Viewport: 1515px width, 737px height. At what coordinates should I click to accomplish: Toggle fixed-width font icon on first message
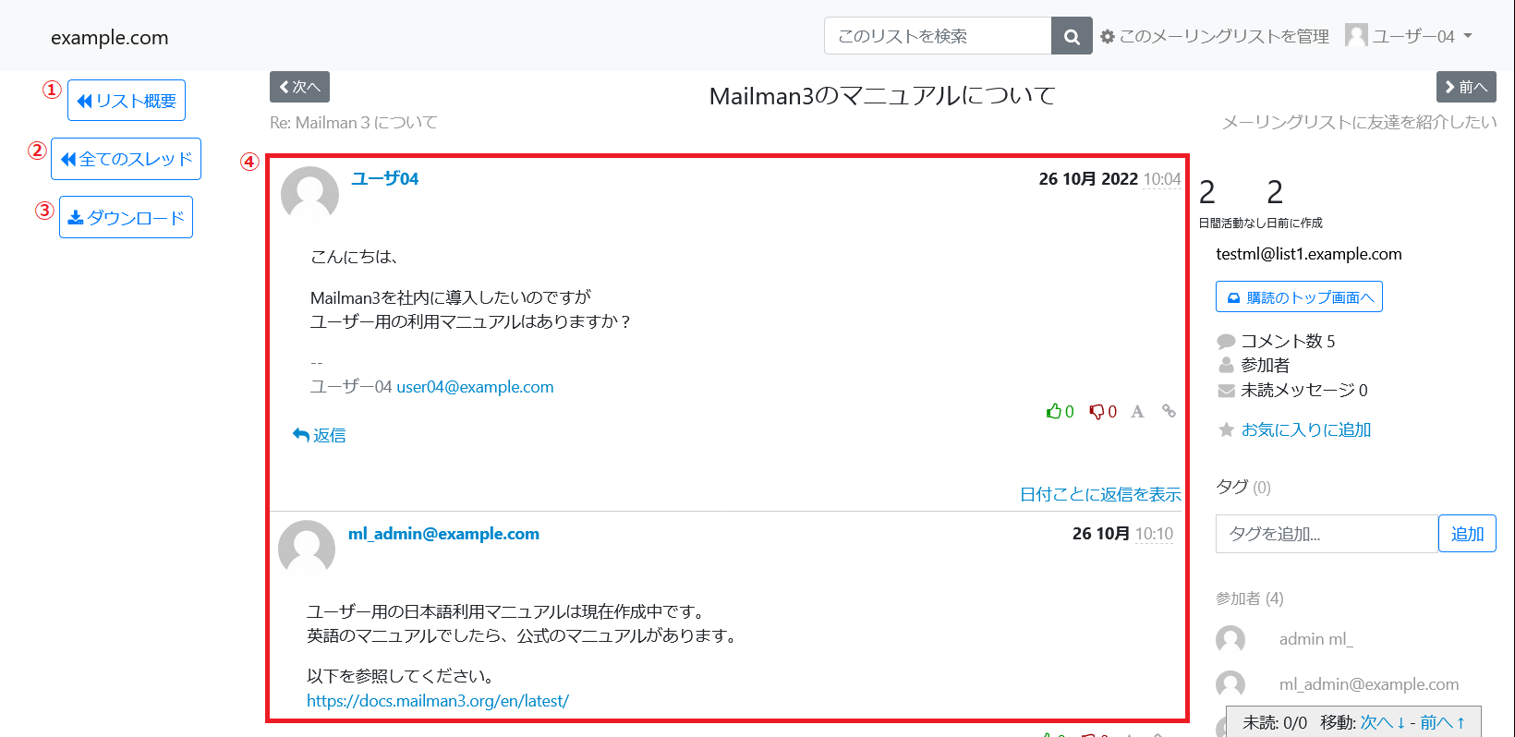click(1137, 411)
